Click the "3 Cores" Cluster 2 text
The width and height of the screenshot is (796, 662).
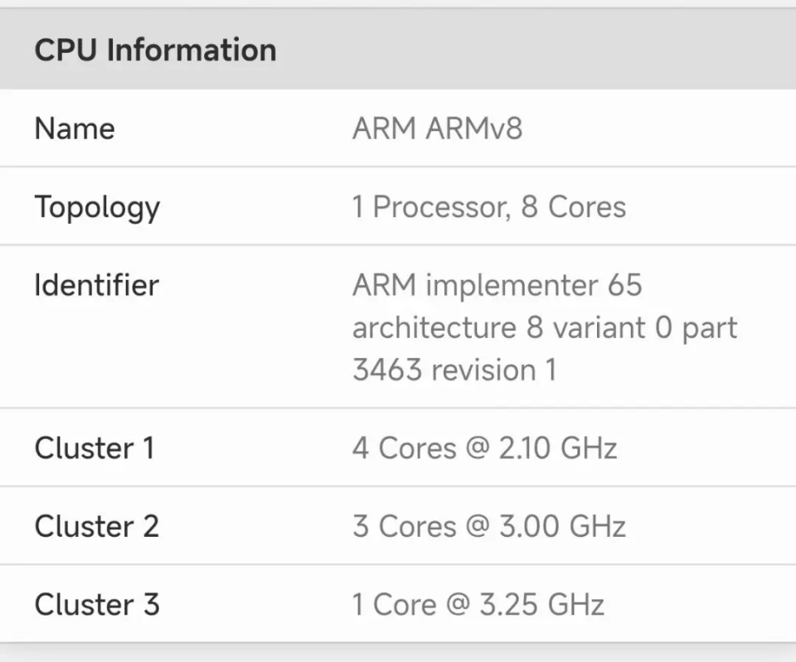pos(404,526)
